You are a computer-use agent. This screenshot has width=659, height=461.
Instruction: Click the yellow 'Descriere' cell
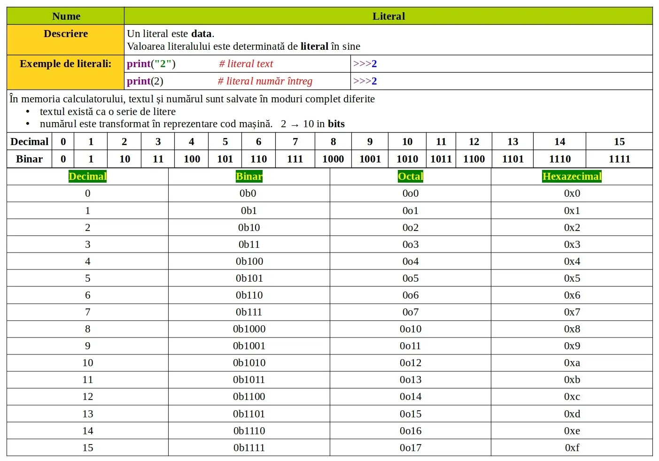pos(66,34)
